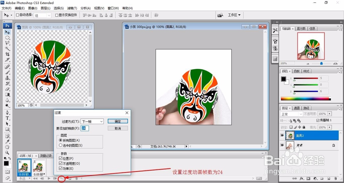Select the Polygonal Lasso tool
The image size is (344, 183).
coord(7,43)
